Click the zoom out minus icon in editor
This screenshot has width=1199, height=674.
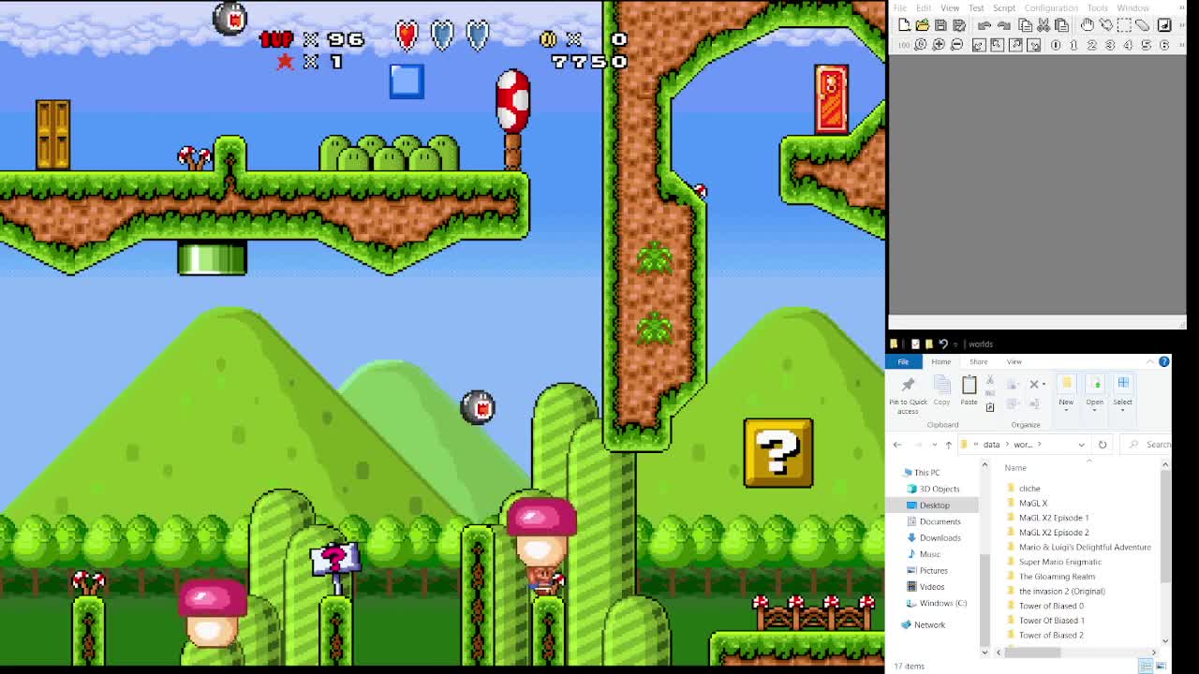point(957,44)
